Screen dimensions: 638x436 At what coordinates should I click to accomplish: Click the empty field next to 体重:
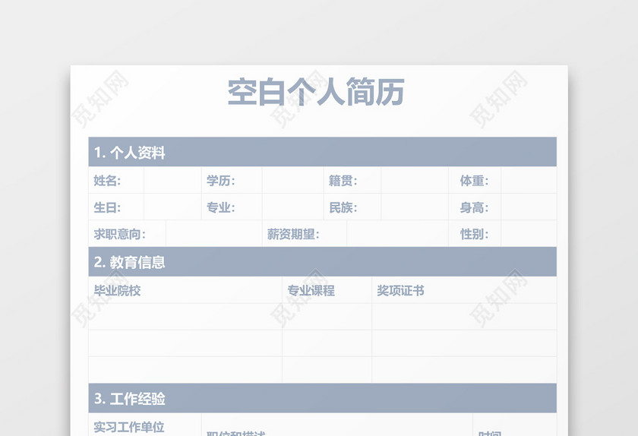(529, 180)
